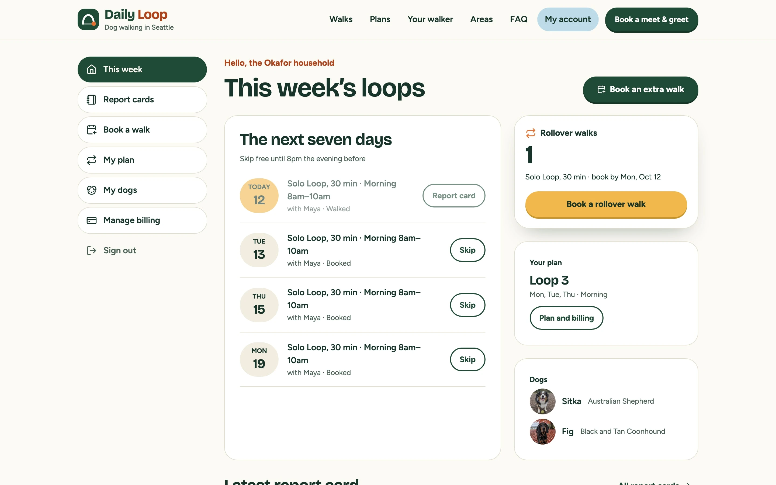Click the THU 15 date badge
The image size is (776, 485).
pos(259,305)
